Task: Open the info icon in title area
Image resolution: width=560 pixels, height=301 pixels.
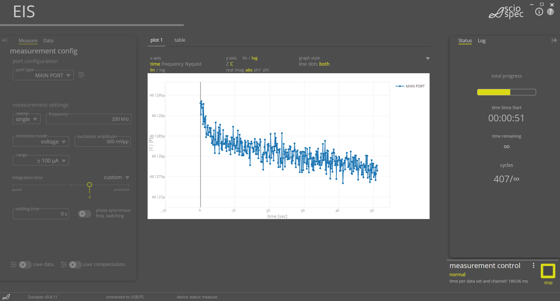Action: click(539, 12)
